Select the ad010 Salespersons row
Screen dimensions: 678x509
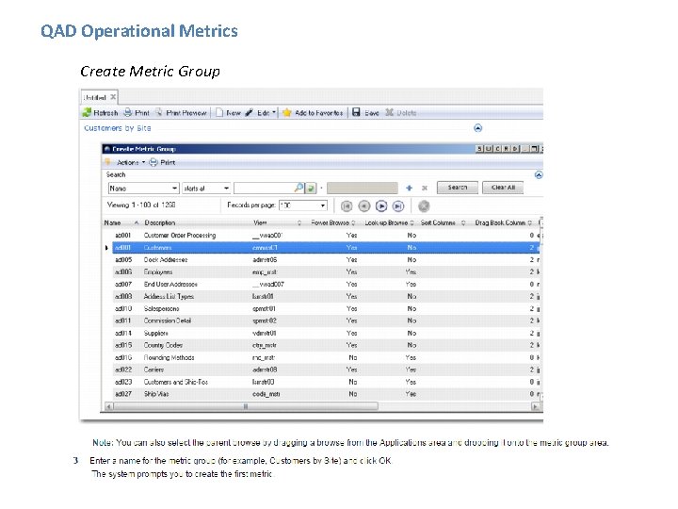[x=325, y=308]
